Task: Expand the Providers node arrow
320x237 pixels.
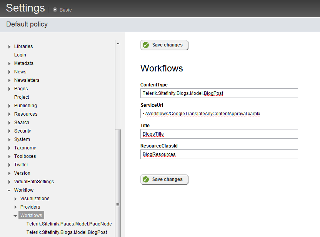Action: coord(15,207)
